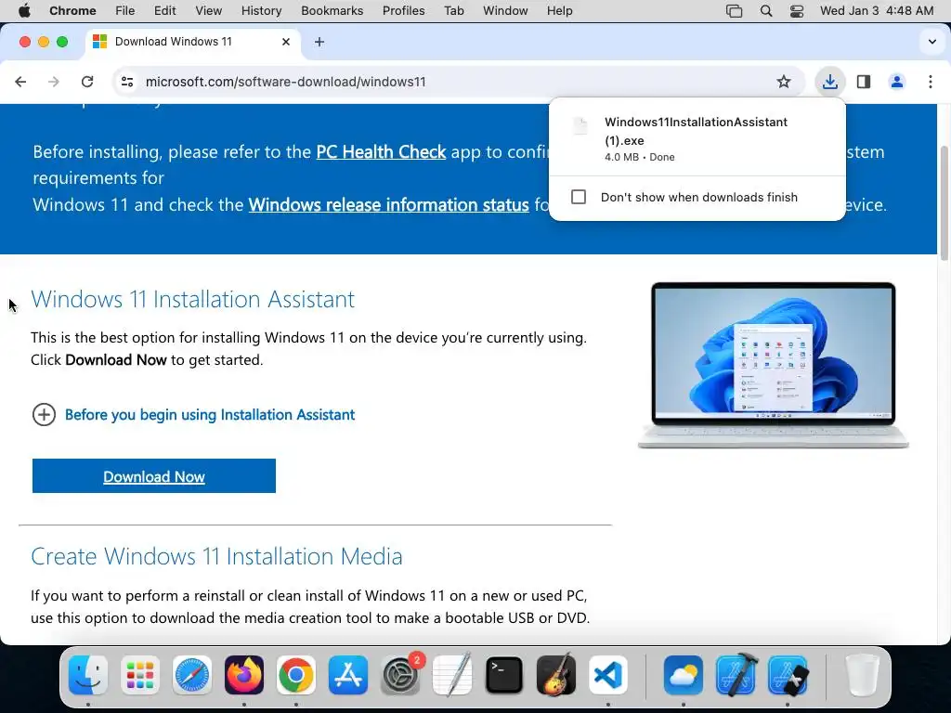This screenshot has height=713, width=951.
Task: Open Spotlight search icon
Action: (x=766, y=11)
